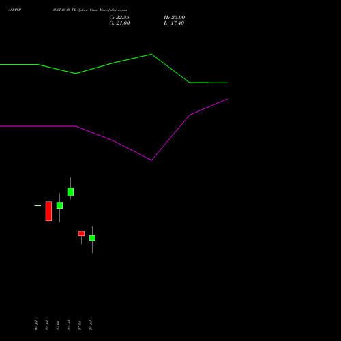Select the small red candlestick
341x341 pixels.
81,233
